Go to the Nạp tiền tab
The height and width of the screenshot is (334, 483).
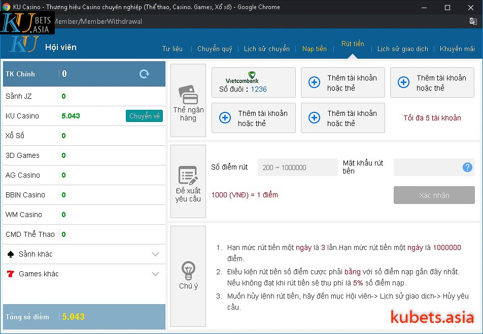(x=315, y=49)
